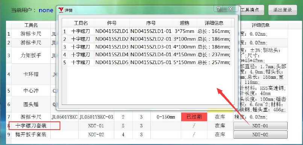Select serial ND0415SZLD2-01 in the dialog
303x145 pixels.
(x=151, y=39)
